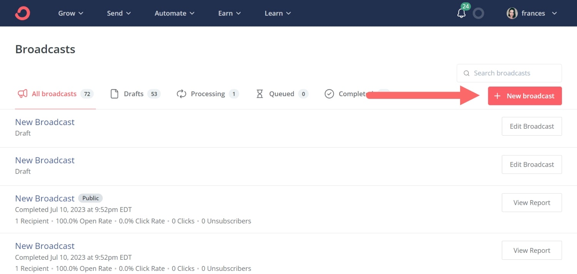Click the Processing refresh arrows icon
Image resolution: width=577 pixels, height=274 pixels.
(x=182, y=94)
